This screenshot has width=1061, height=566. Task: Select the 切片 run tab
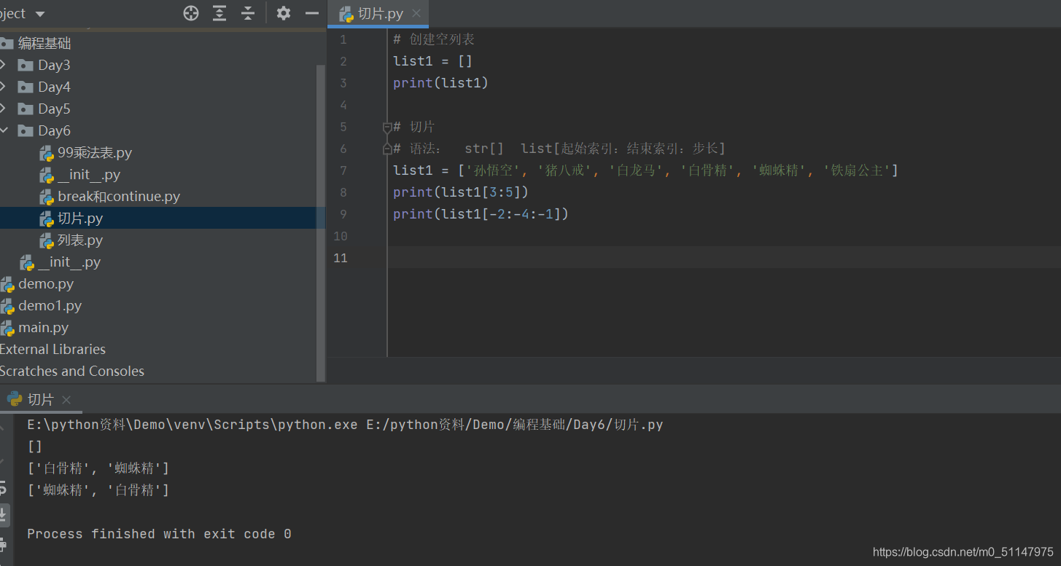click(40, 399)
